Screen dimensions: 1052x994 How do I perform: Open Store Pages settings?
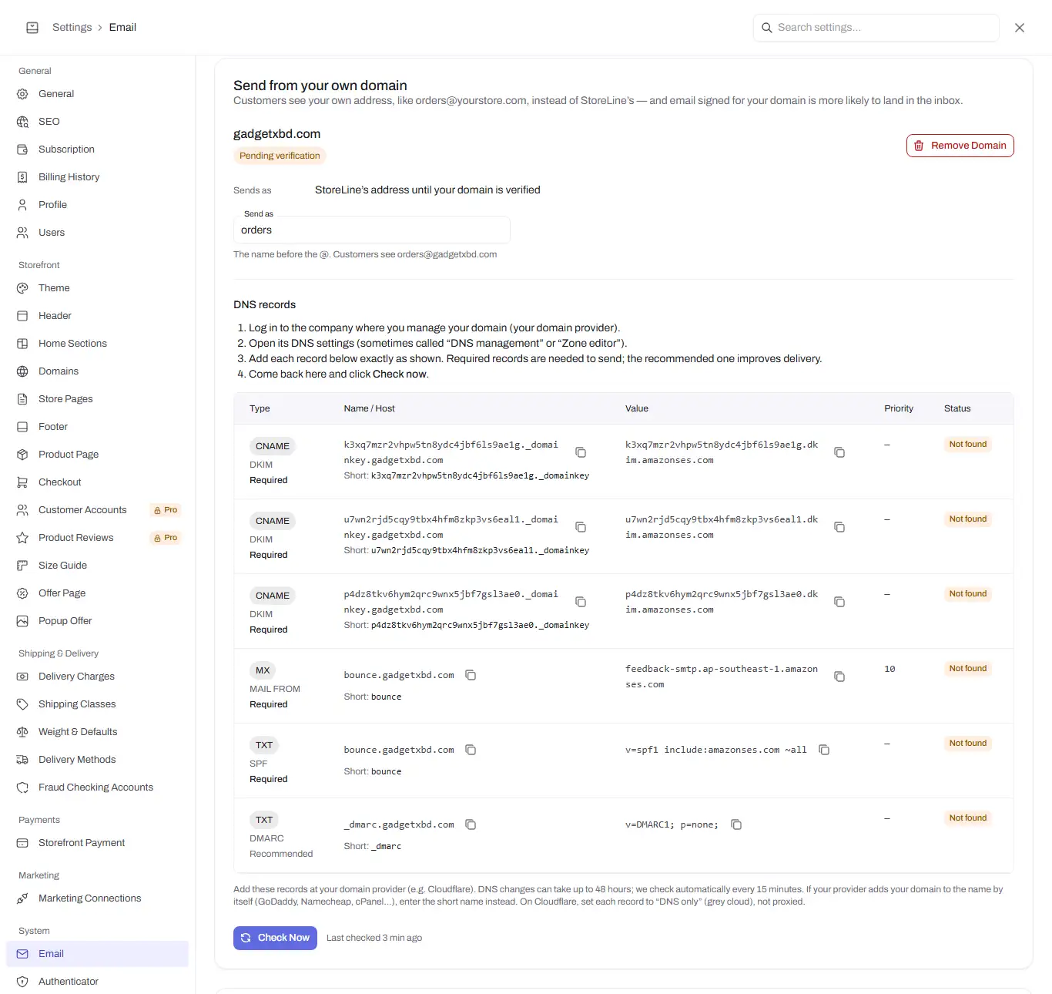coord(97,399)
